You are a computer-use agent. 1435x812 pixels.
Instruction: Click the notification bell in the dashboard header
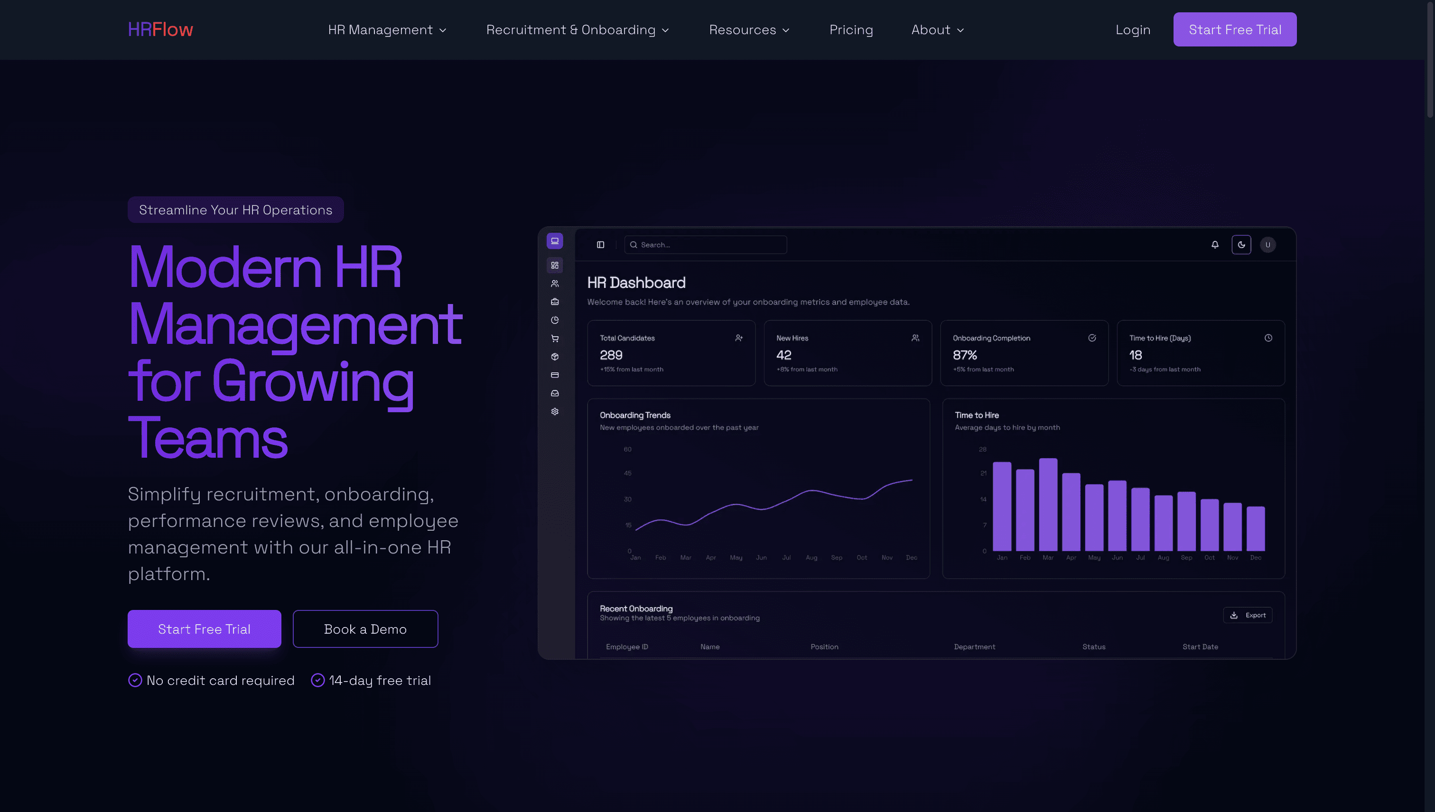coord(1215,244)
